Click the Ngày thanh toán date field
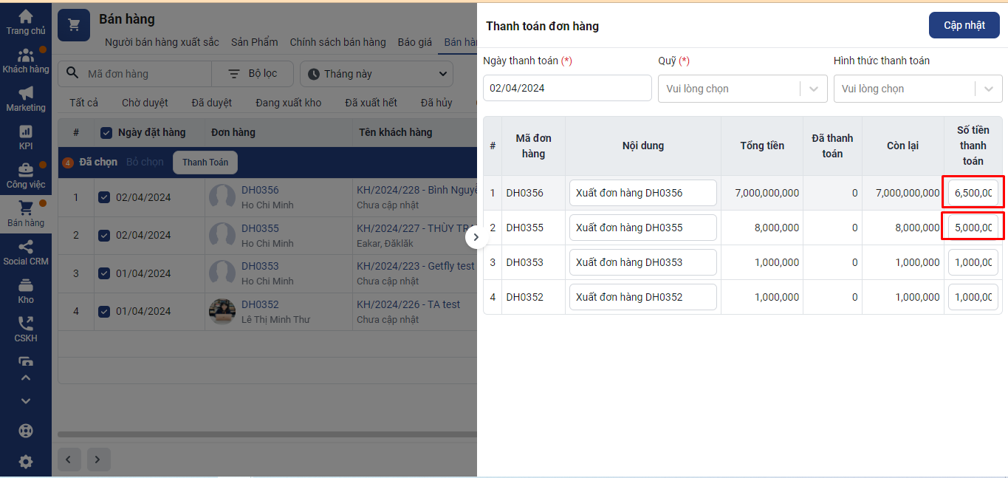Viewport: 1008px width, 478px height. click(x=567, y=89)
